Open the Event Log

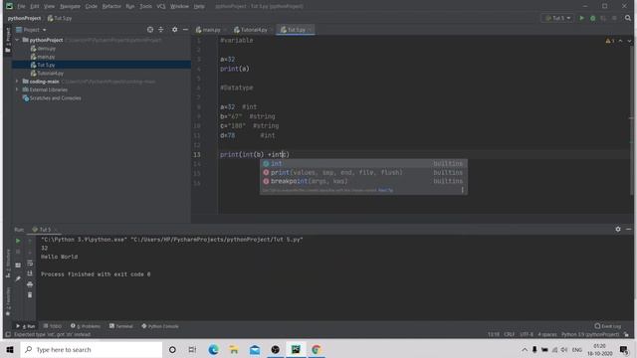click(608, 326)
